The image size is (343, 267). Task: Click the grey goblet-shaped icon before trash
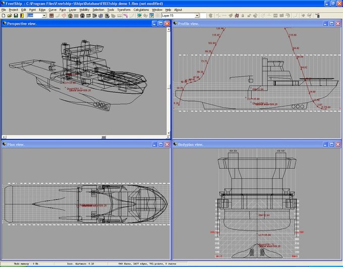click(x=310, y=16)
